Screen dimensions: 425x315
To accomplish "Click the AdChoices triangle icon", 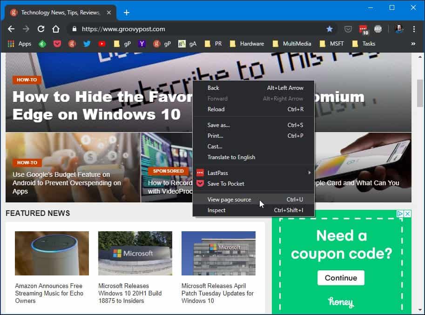I will [x=399, y=214].
